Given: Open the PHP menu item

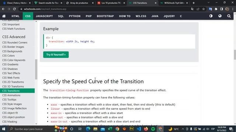Looking at the screenshot, I should [x=88, y=16].
